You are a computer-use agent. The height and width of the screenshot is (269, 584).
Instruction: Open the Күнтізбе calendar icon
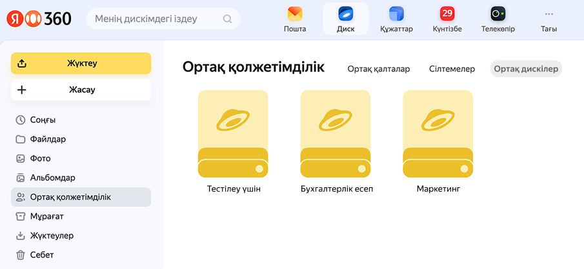pos(447,14)
